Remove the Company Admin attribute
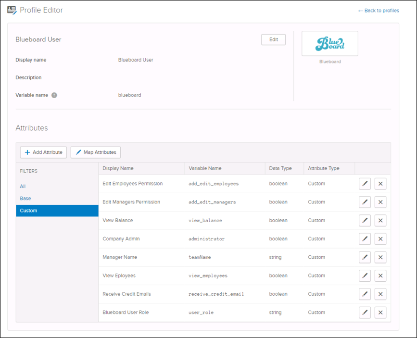417x338 pixels. 380,239
